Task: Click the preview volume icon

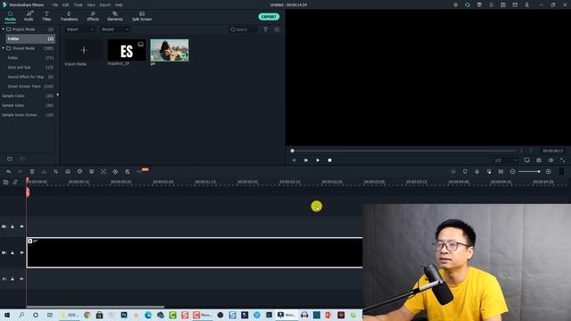Action: [550, 160]
